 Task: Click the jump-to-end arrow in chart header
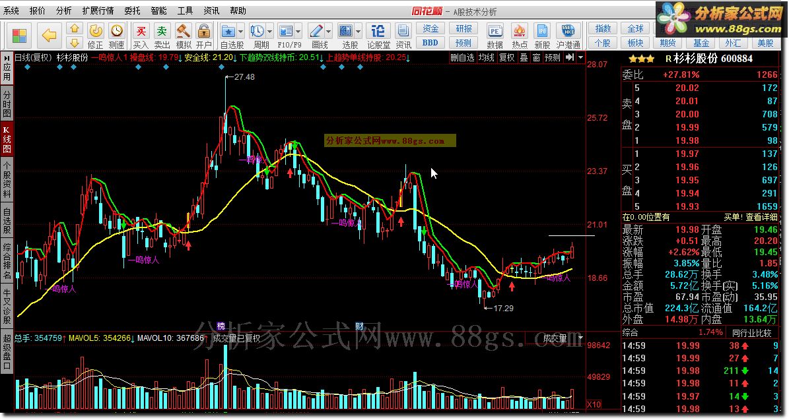click(x=570, y=58)
